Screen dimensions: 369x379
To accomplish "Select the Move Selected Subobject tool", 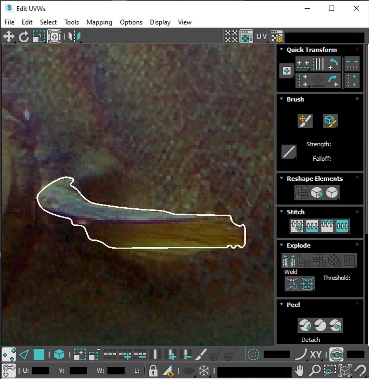I will 9,37.
